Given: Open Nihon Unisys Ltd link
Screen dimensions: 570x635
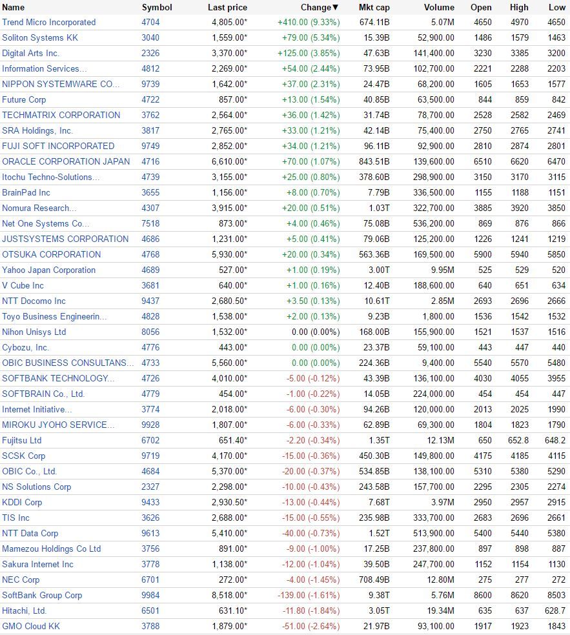Looking at the screenshot, I should click(x=34, y=332).
